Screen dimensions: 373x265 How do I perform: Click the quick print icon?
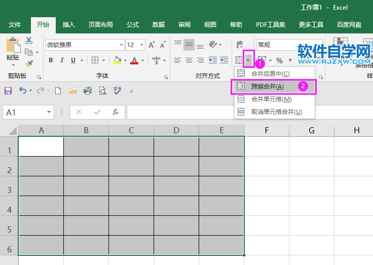point(88,91)
